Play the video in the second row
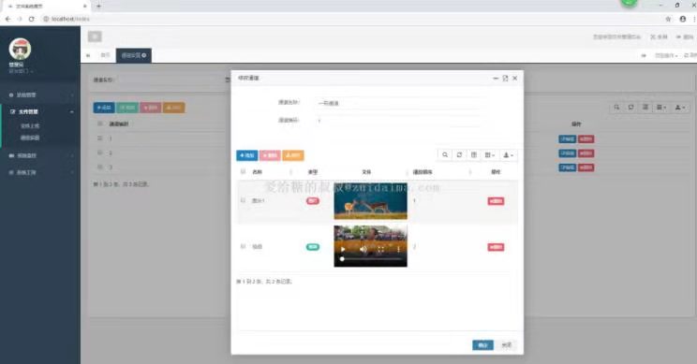The width and height of the screenshot is (697, 364). (343, 250)
